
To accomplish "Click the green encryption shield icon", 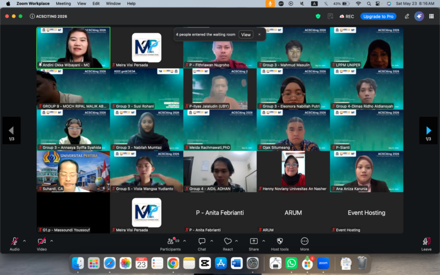I will [x=318, y=16].
